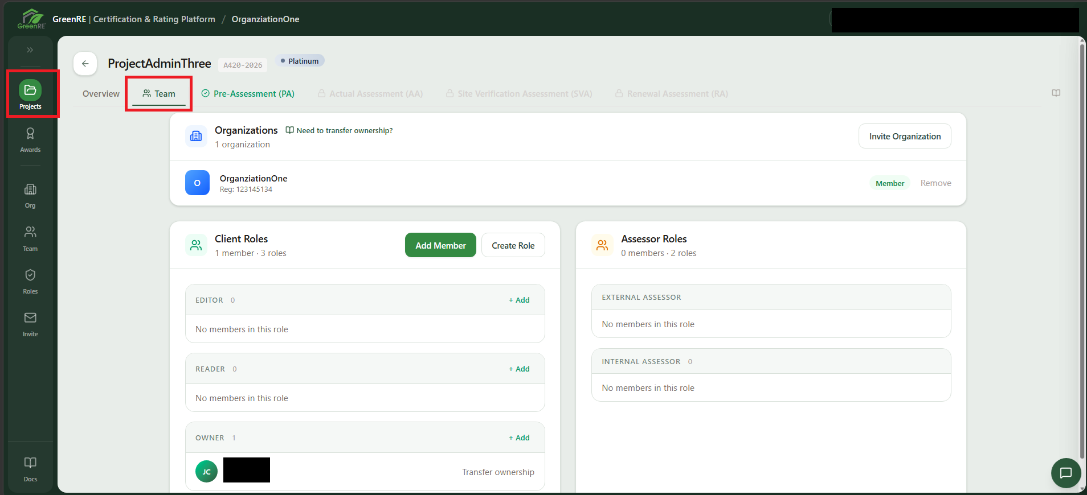This screenshot has height=495, width=1087.
Task: Open Docs in the sidebar
Action: point(30,469)
